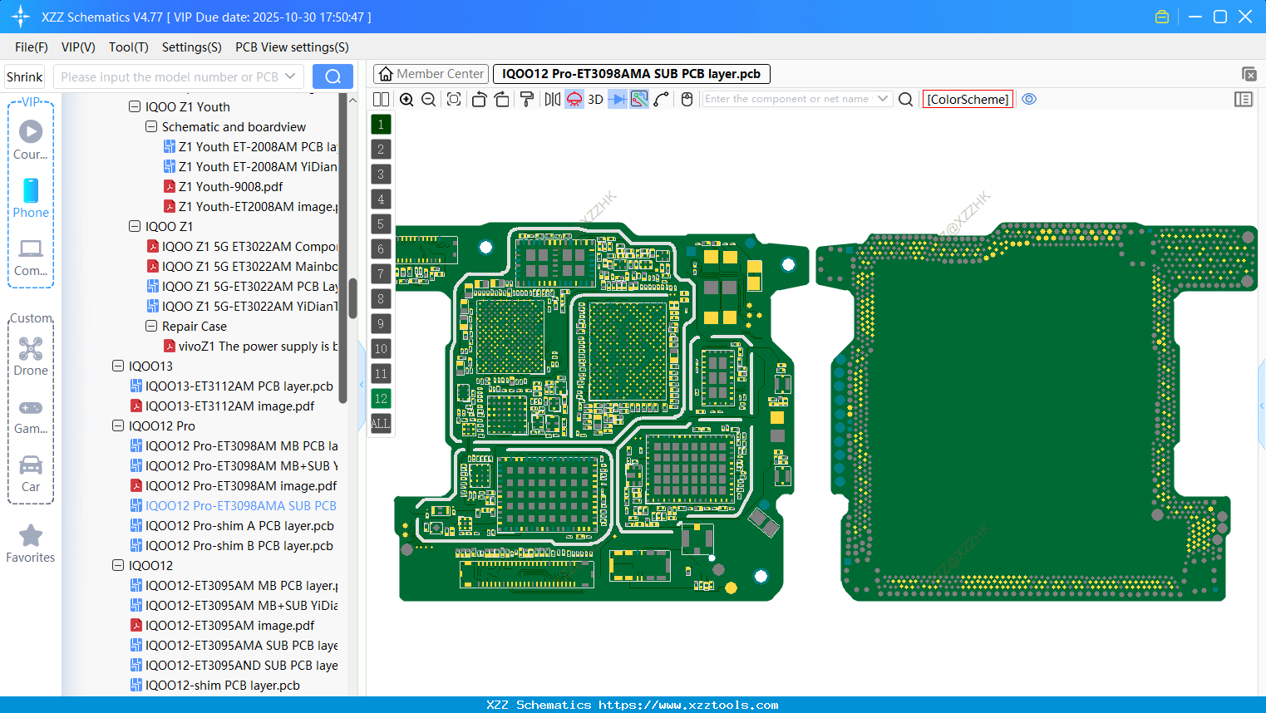
Task: Toggle the eye visibility icon beside ColorScheme
Action: (1029, 99)
